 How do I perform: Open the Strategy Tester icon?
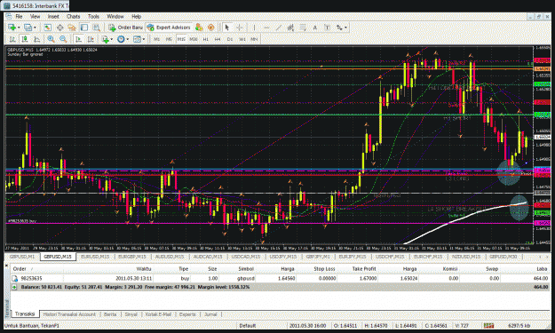[x=96, y=28]
